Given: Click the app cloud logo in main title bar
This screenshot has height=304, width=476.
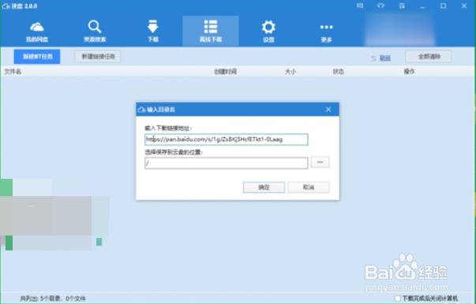Looking at the screenshot, I should coord(6,6).
